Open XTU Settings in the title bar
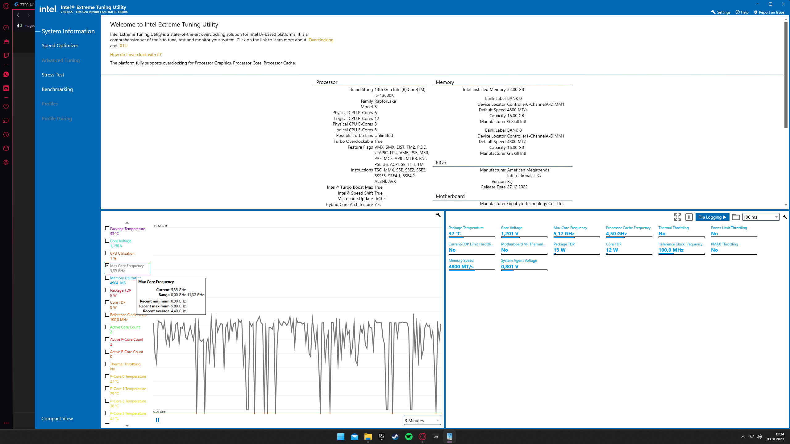 (x=721, y=12)
